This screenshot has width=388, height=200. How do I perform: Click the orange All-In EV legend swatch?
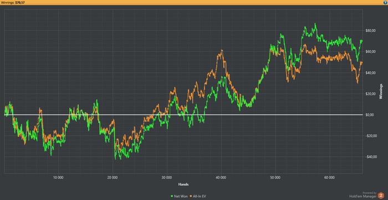tap(191, 196)
